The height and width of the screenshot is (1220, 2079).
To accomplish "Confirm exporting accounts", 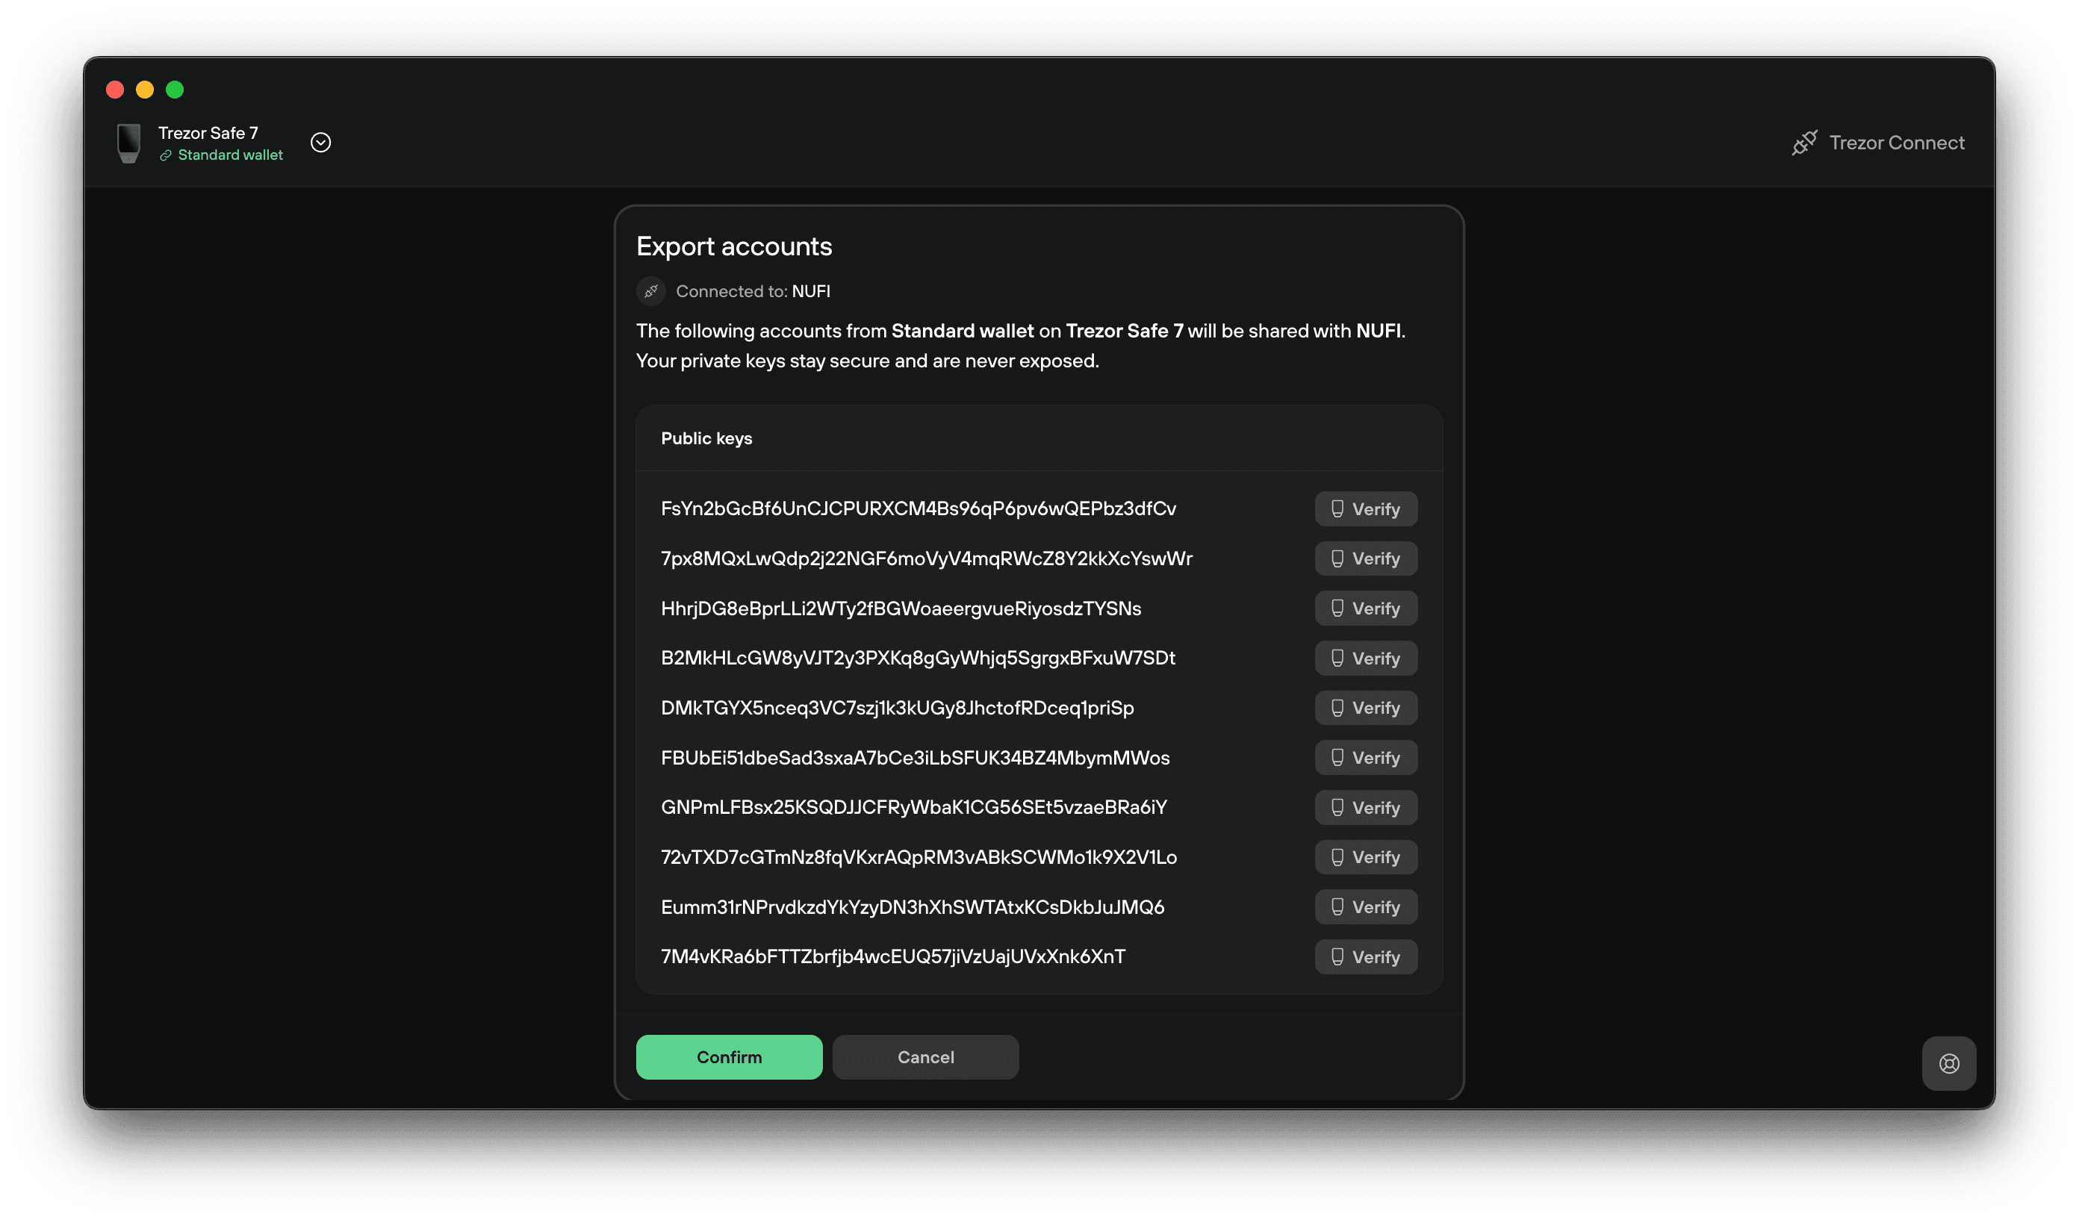I will tap(730, 1056).
